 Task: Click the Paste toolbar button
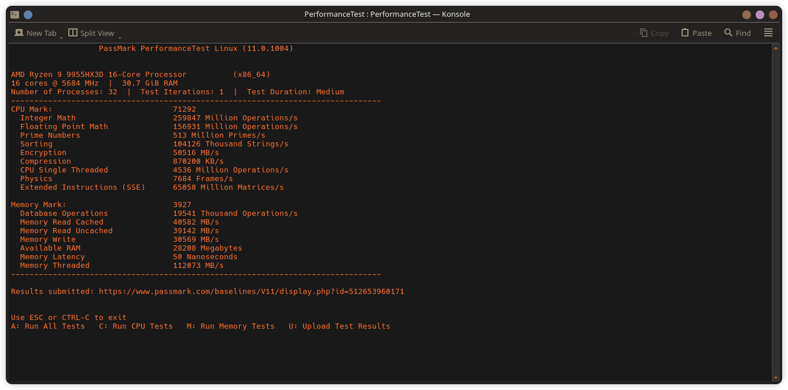[x=696, y=33]
